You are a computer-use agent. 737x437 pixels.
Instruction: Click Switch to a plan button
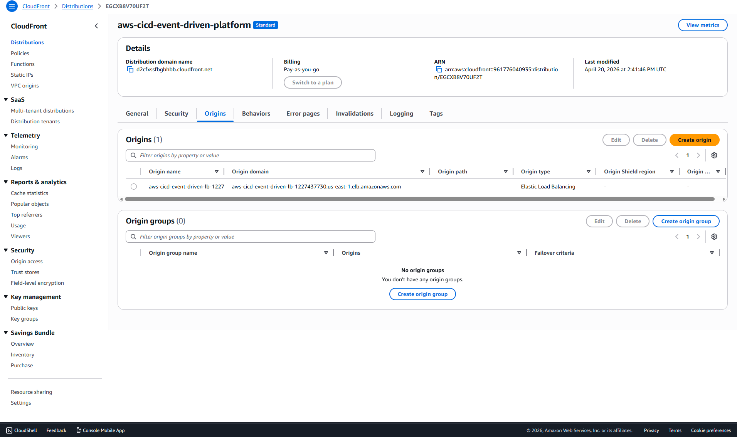pos(313,82)
